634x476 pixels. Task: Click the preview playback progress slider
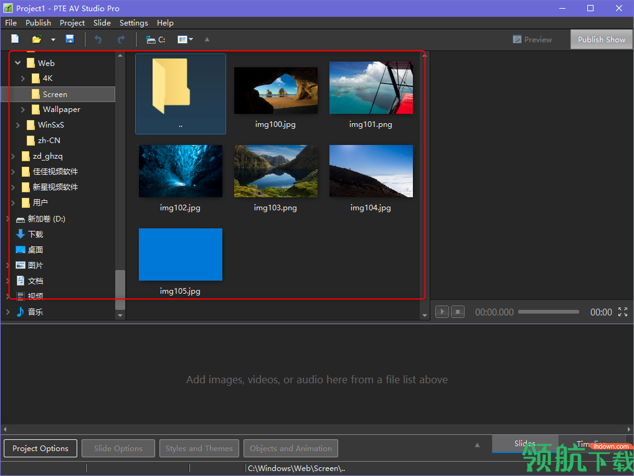(549, 312)
